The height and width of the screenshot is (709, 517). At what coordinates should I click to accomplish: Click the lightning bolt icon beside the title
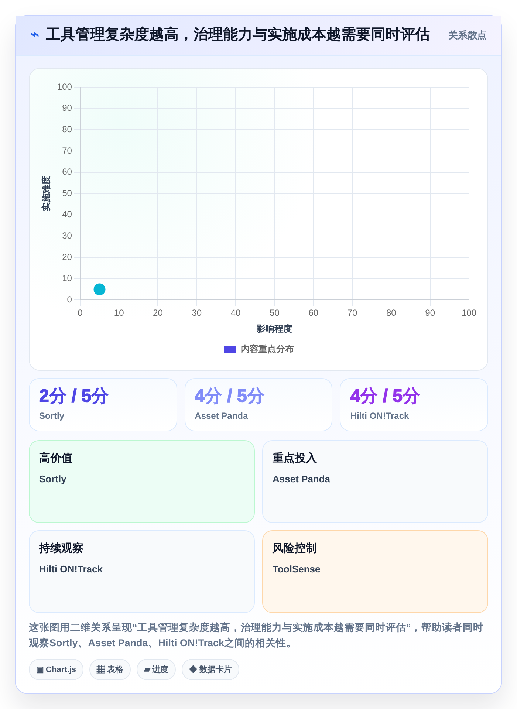tap(34, 35)
